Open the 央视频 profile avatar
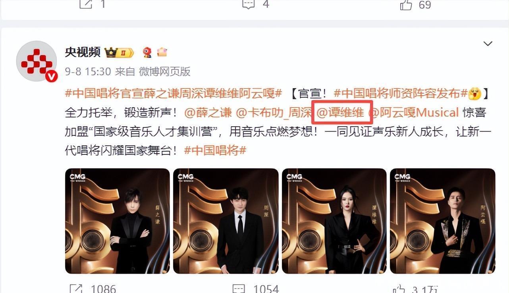 pyautogui.click(x=37, y=61)
